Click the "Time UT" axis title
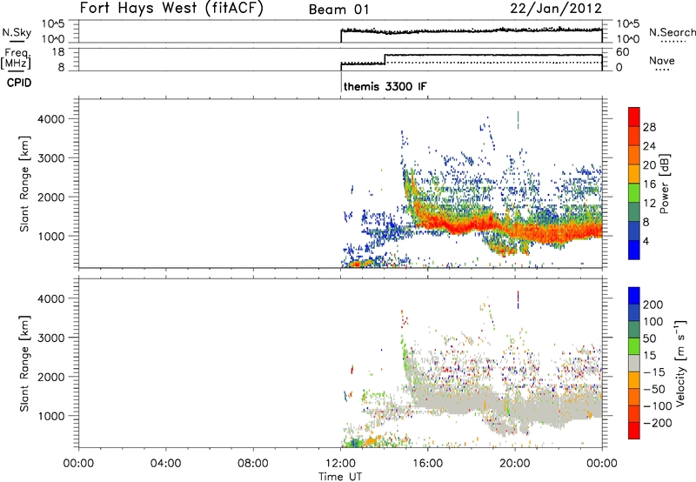The image size is (696, 482). [x=340, y=477]
